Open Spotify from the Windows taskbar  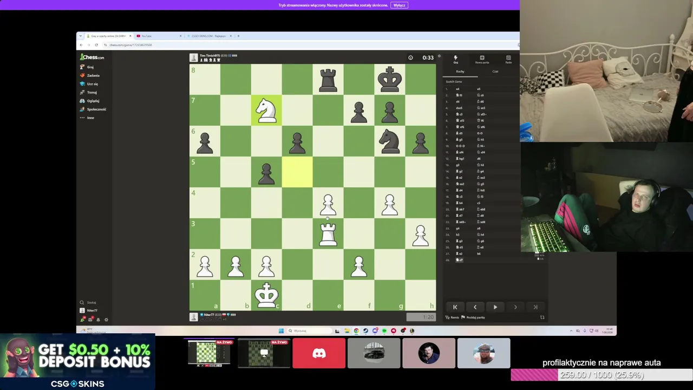[384, 330]
